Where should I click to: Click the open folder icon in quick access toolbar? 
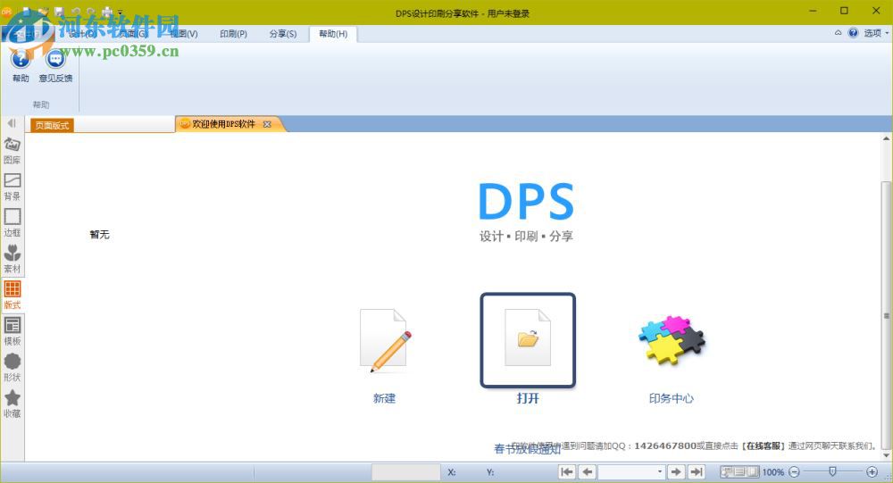[43, 12]
